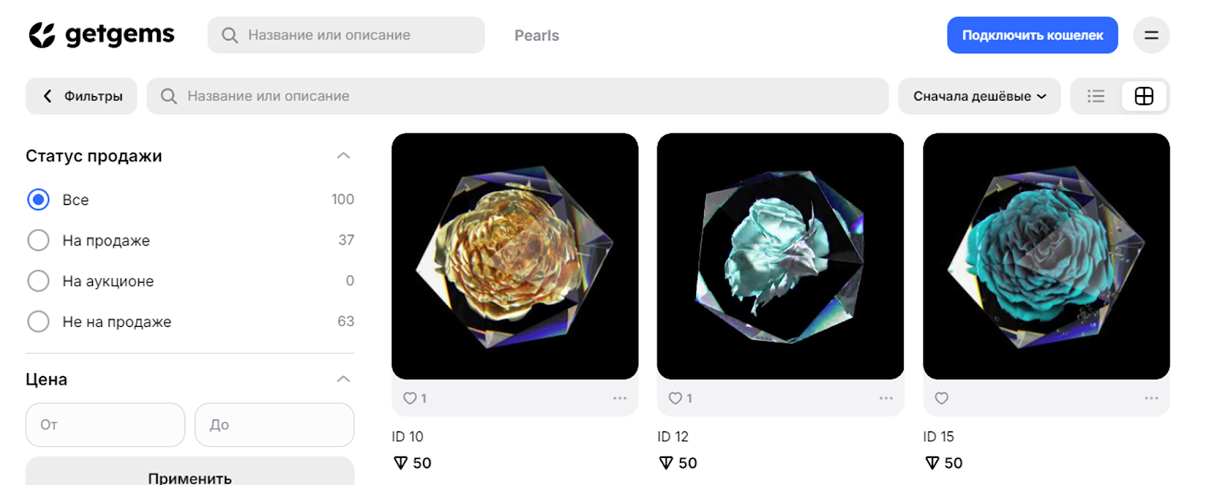Screen dimensions: 1209x485
Task: Click 'Подключить кошелек' wallet button
Action: [1031, 36]
